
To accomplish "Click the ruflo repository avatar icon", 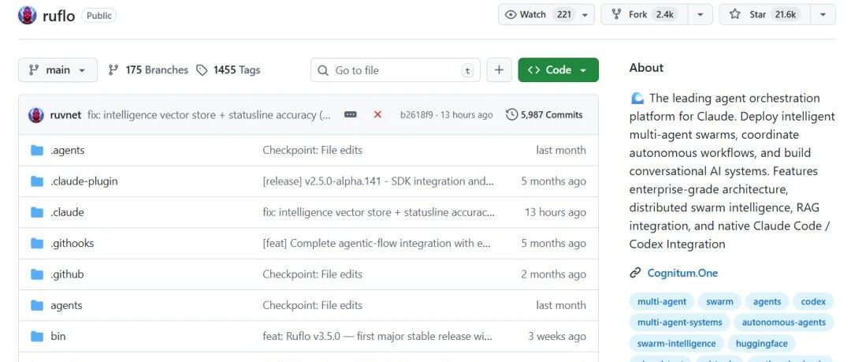I will 27,15.
